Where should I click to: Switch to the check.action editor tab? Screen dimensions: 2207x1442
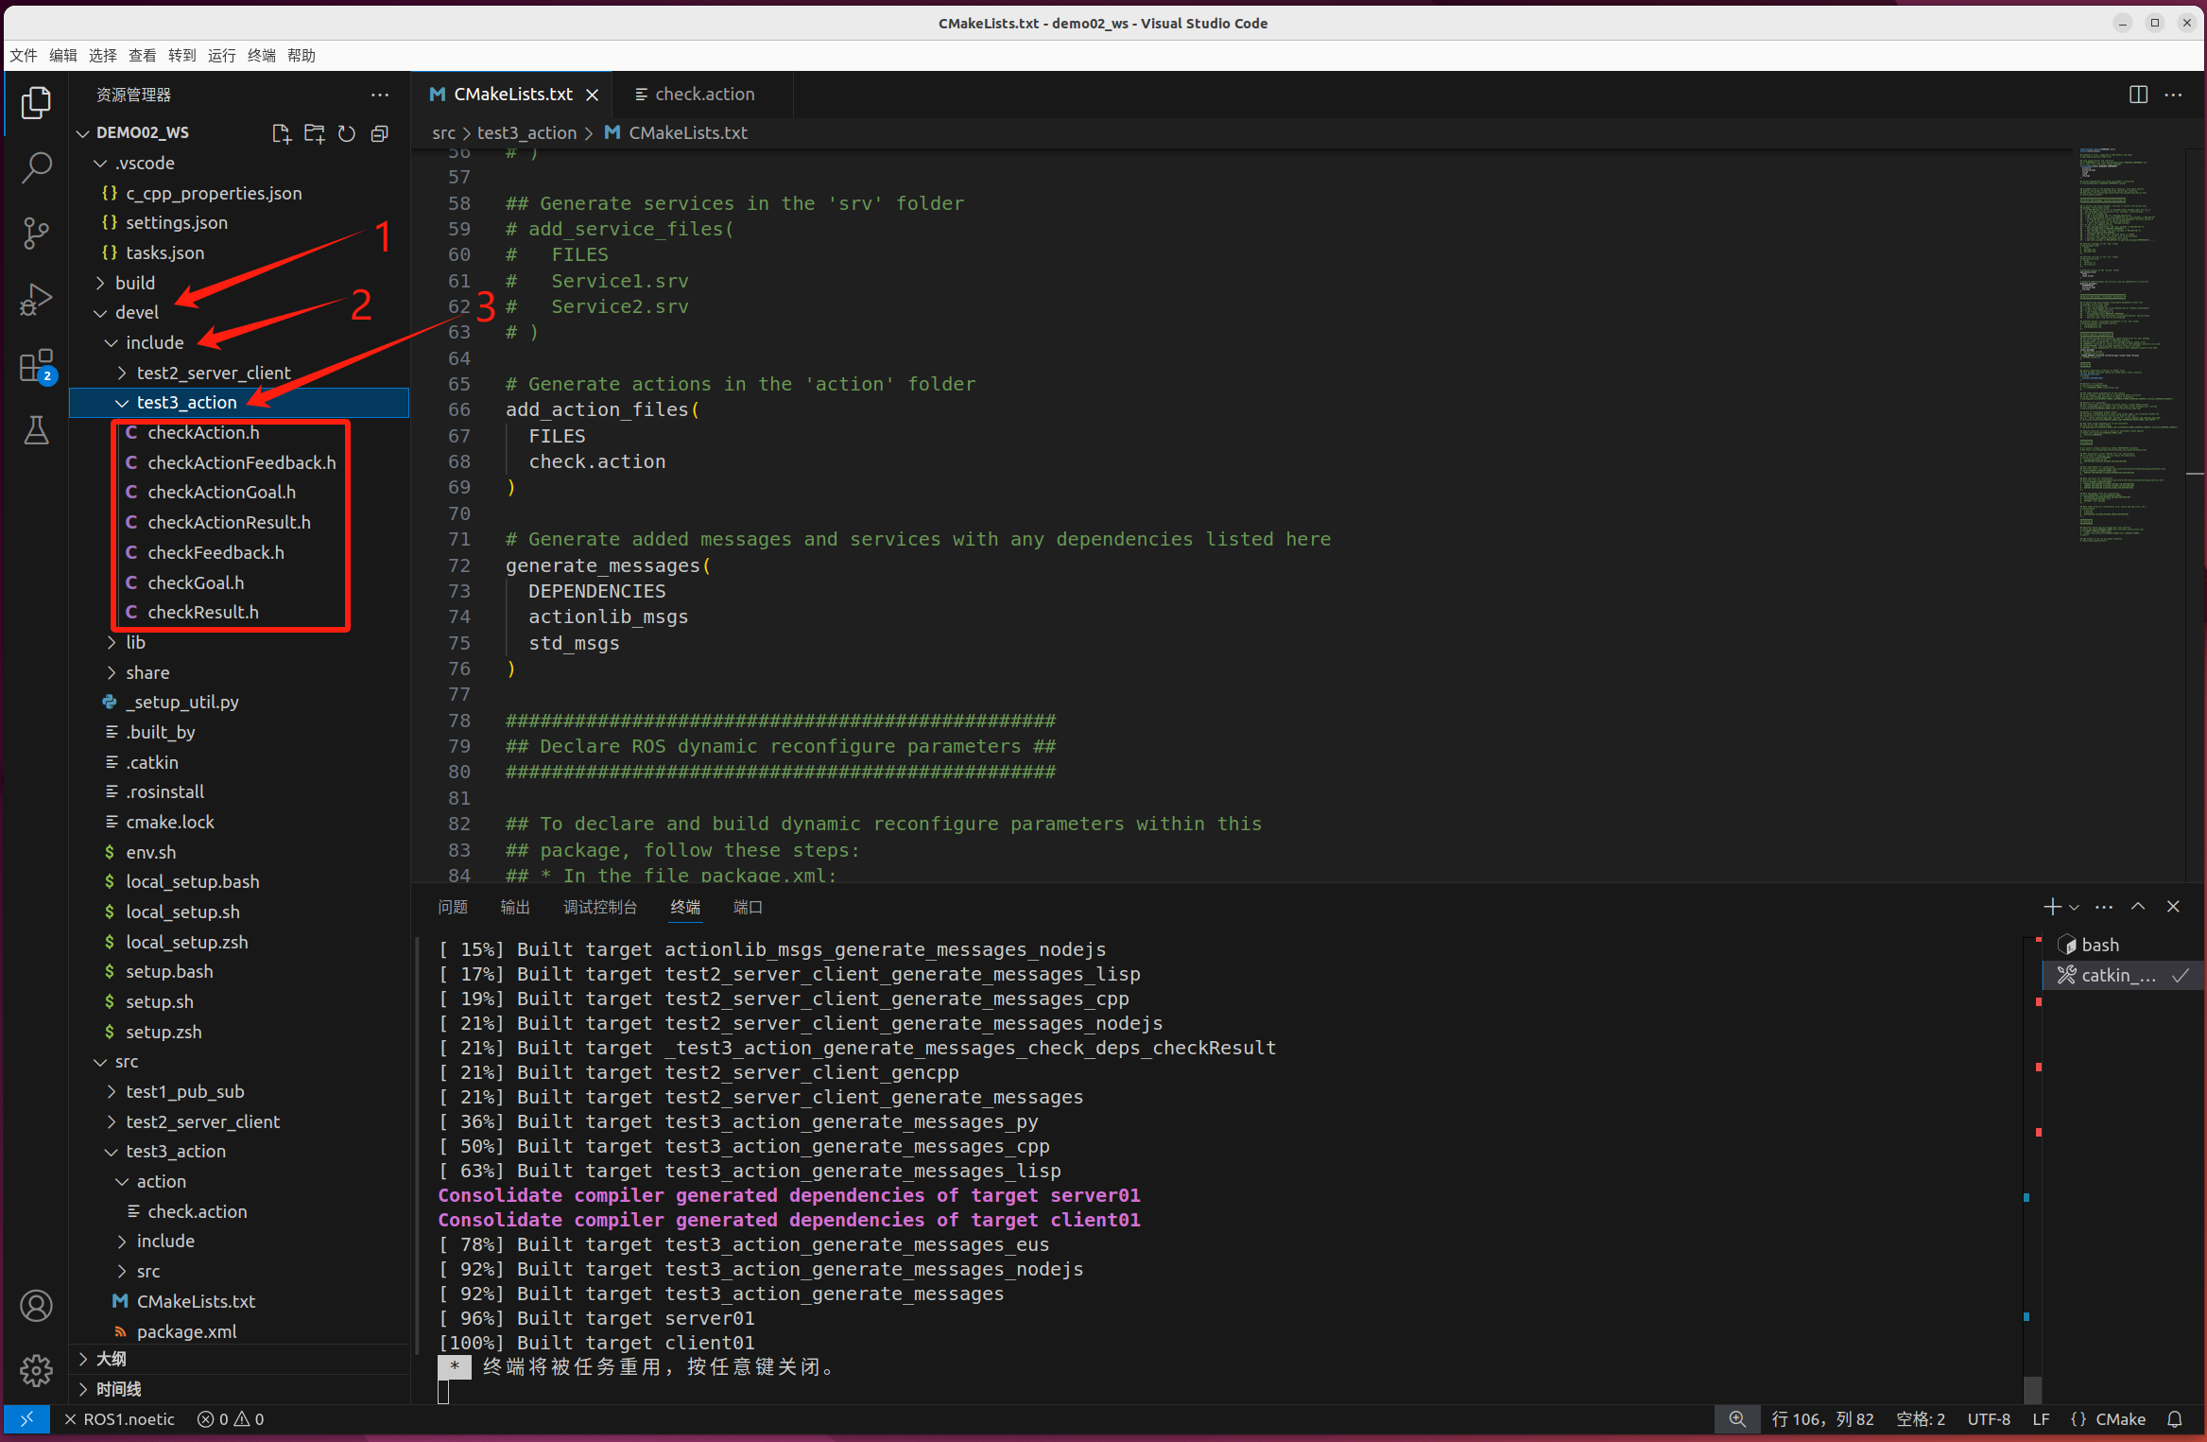(704, 95)
